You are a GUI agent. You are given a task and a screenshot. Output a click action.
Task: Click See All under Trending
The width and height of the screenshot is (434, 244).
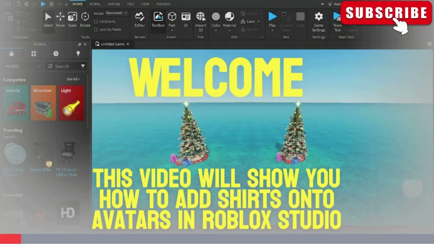click(x=9, y=137)
